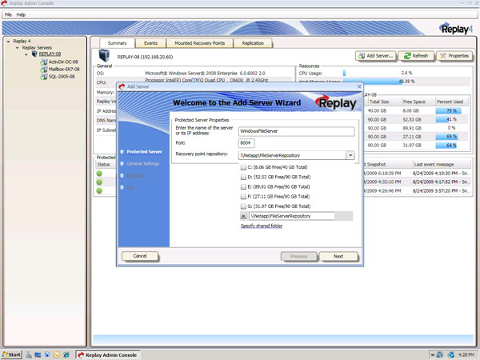This screenshot has height=360, width=480.
Task: Open server Properties via its icon
Action: pos(443,56)
